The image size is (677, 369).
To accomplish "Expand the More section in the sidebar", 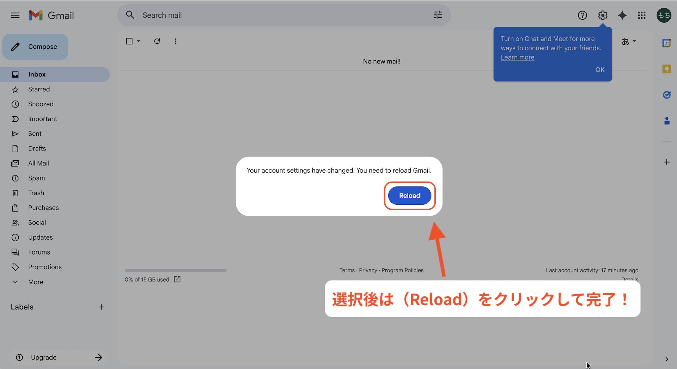I will pos(36,282).
